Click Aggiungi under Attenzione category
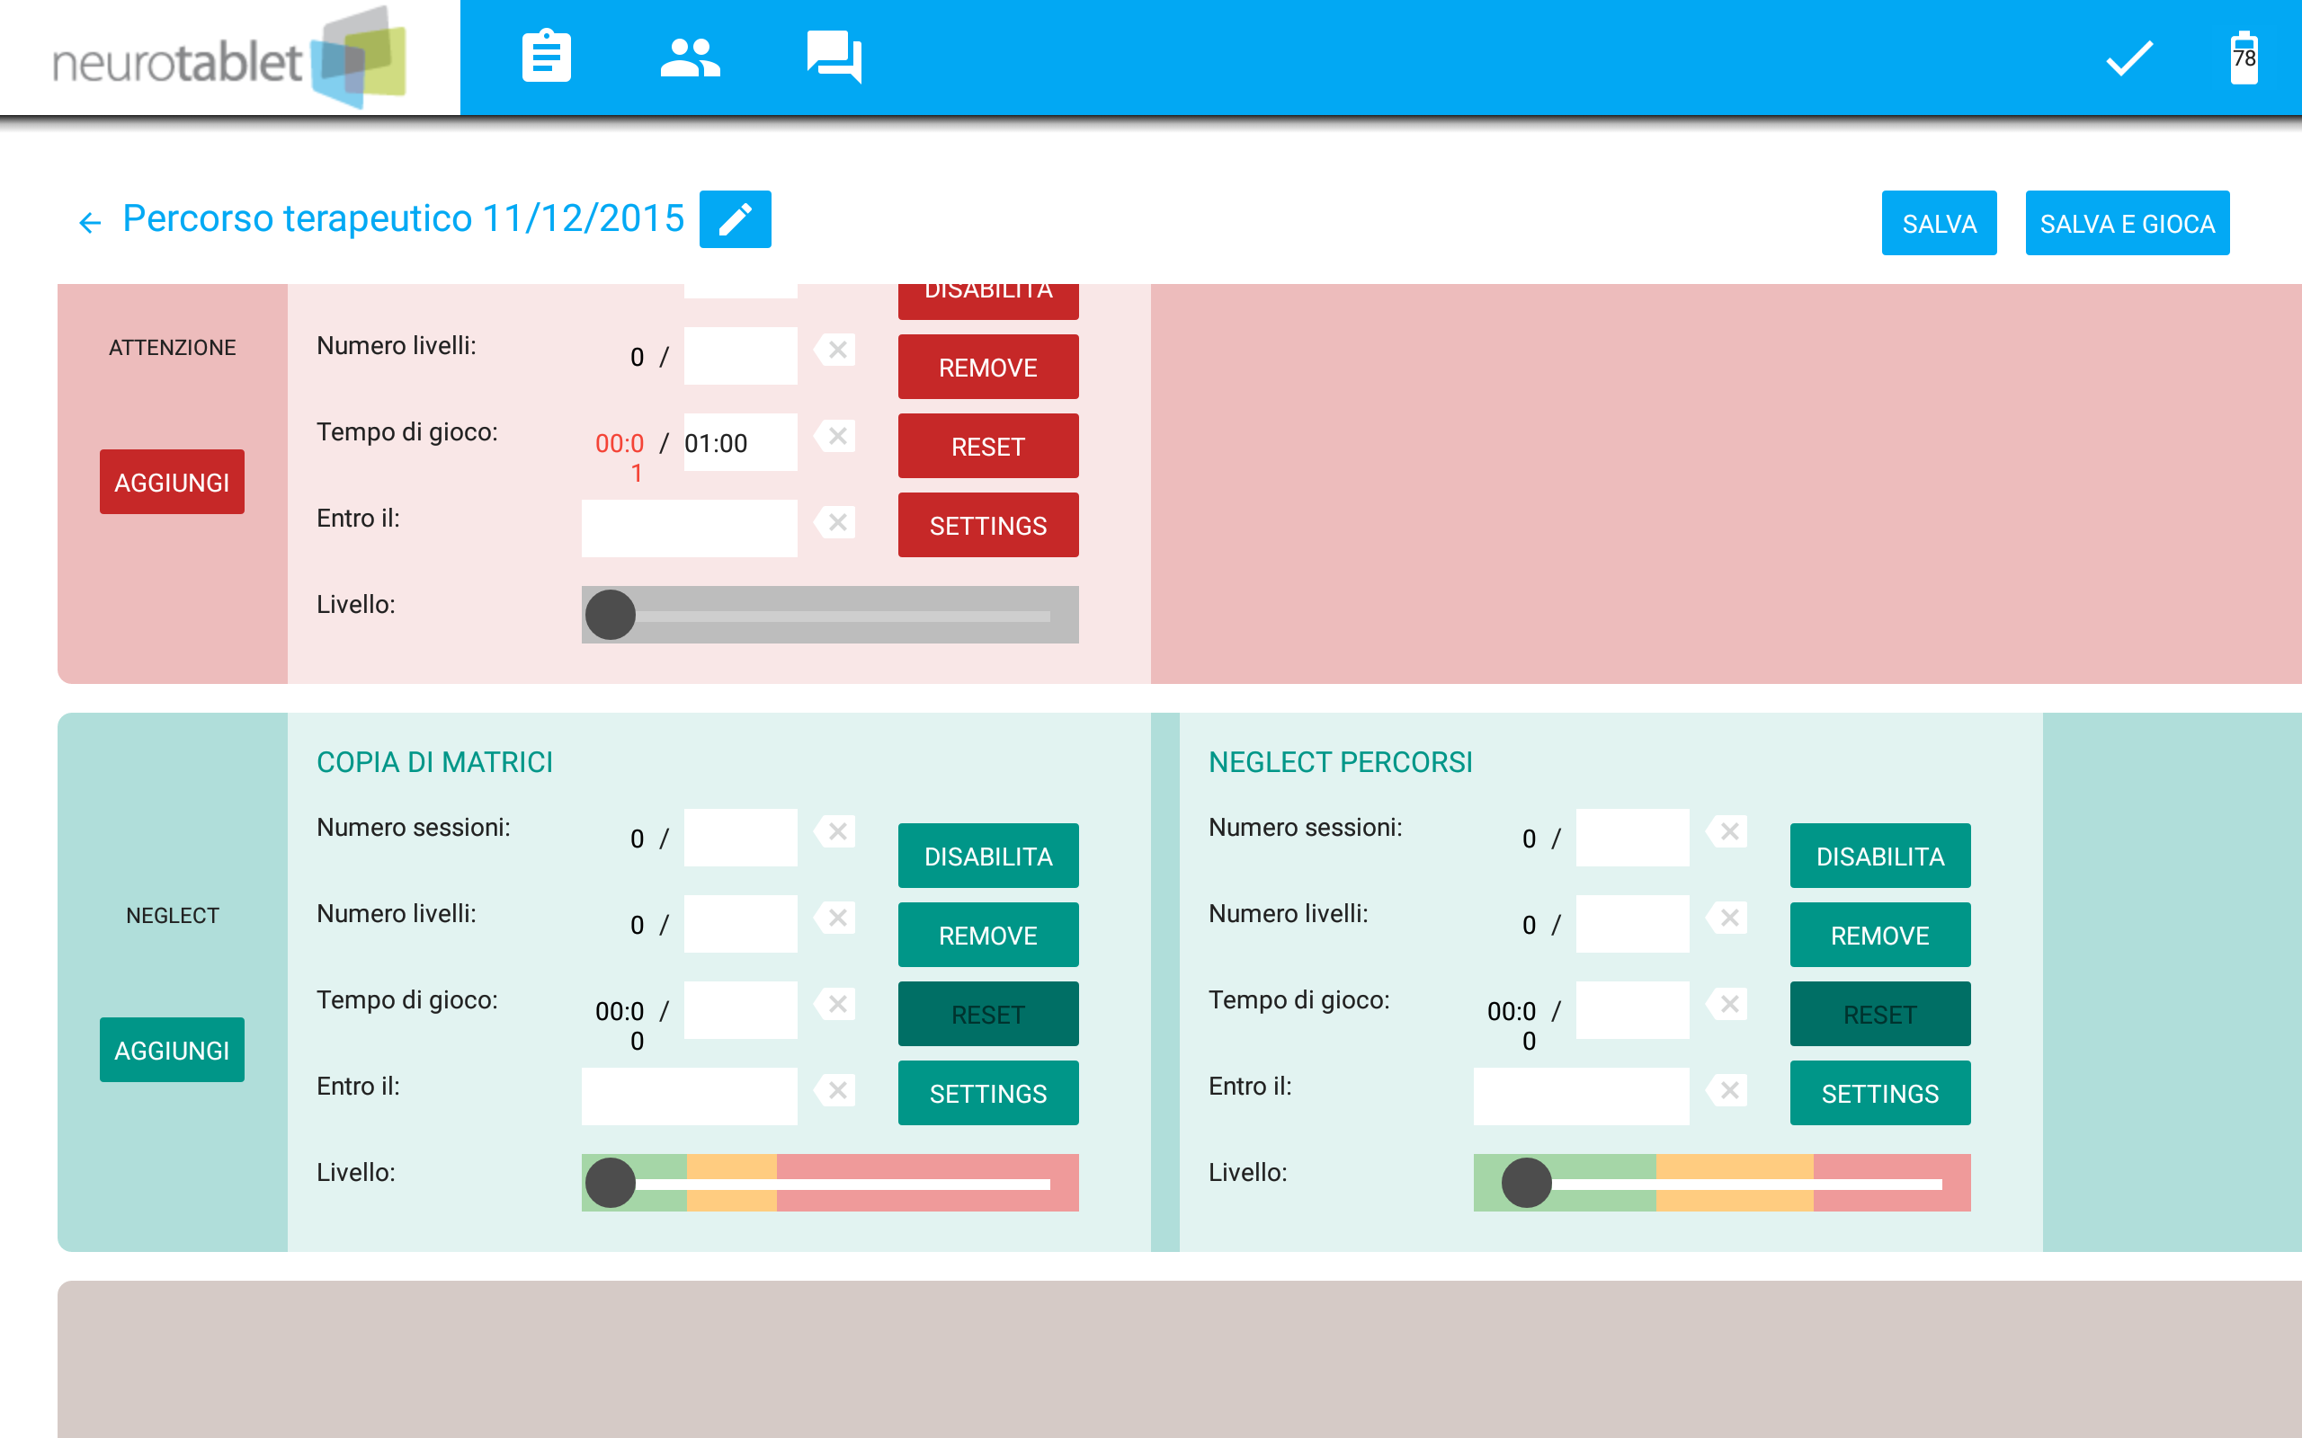 click(172, 483)
